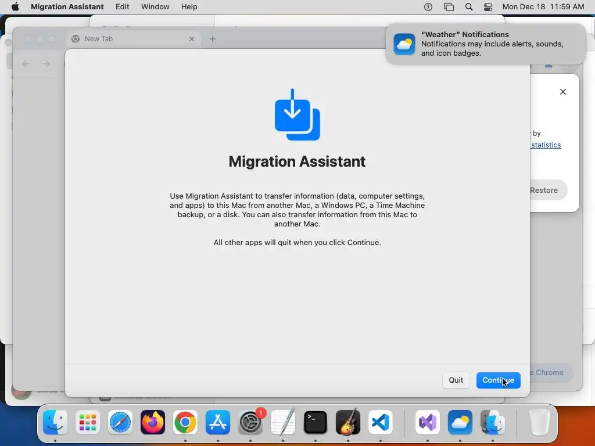Open System Settings from the Dock
The height and width of the screenshot is (446, 595).
click(x=250, y=422)
